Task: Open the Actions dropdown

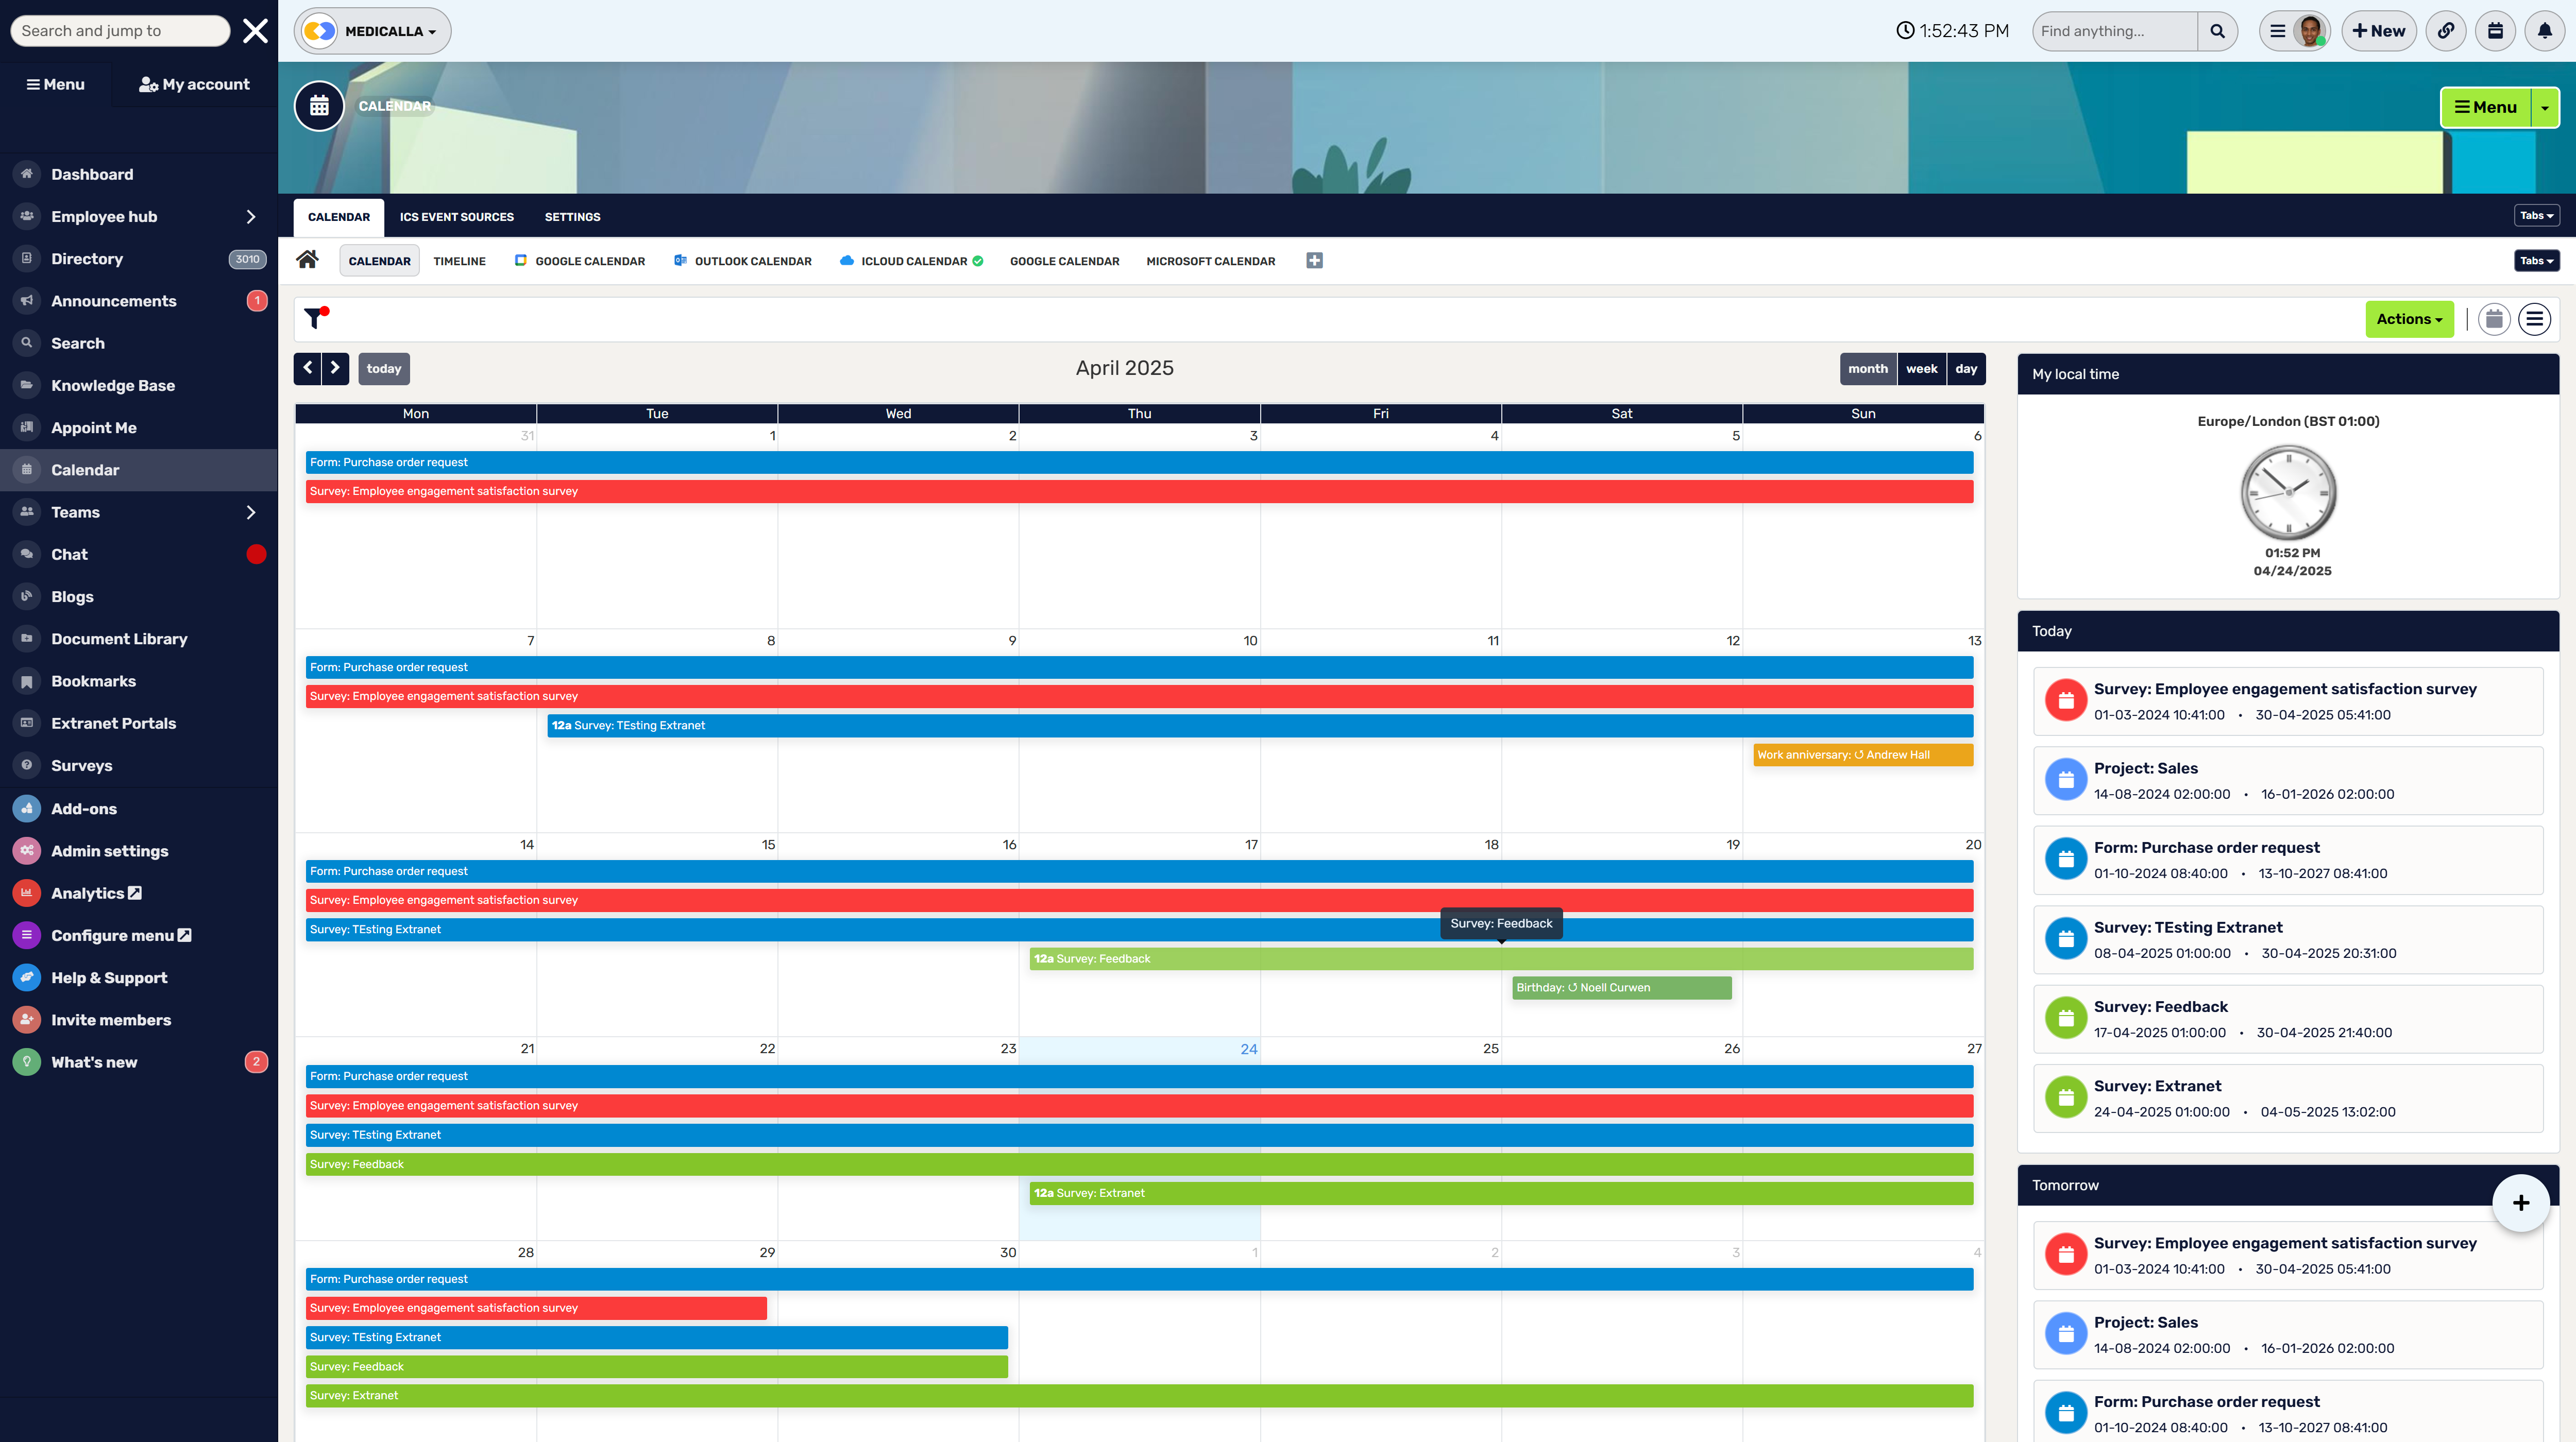Action: coord(2409,319)
